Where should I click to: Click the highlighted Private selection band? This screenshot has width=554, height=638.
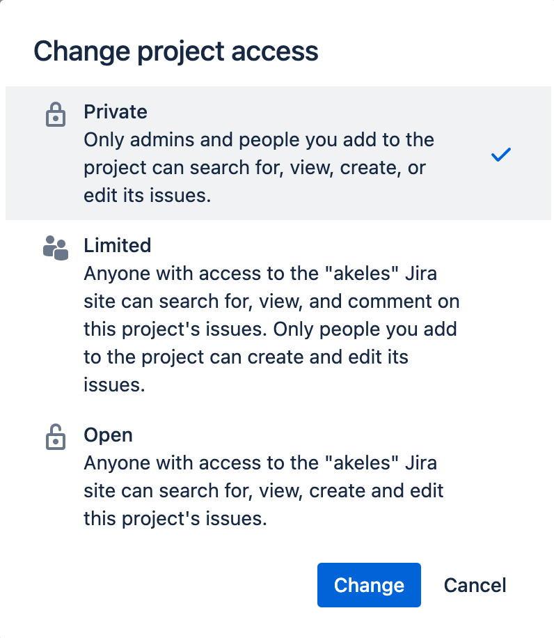278,153
